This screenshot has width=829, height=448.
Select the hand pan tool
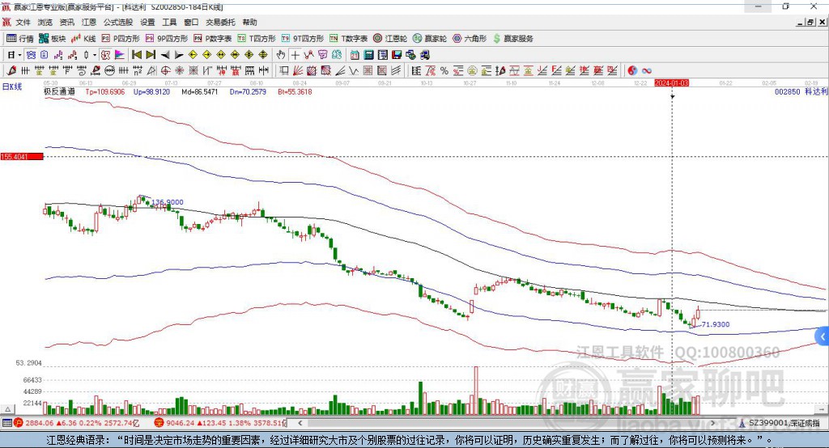pos(281,55)
